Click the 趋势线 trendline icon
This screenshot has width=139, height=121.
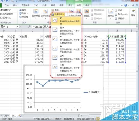click(111, 11)
